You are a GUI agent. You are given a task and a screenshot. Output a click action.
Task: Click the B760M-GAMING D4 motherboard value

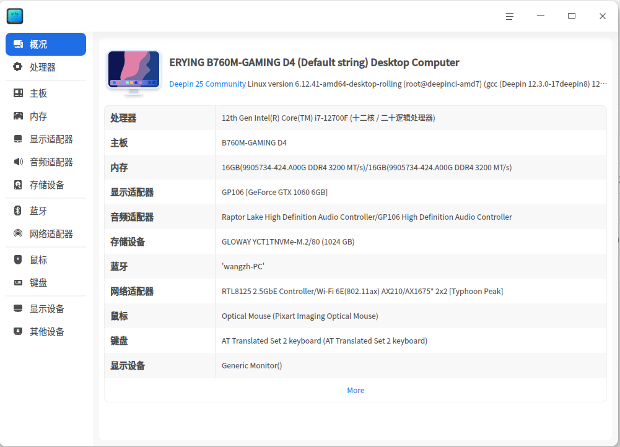254,142
